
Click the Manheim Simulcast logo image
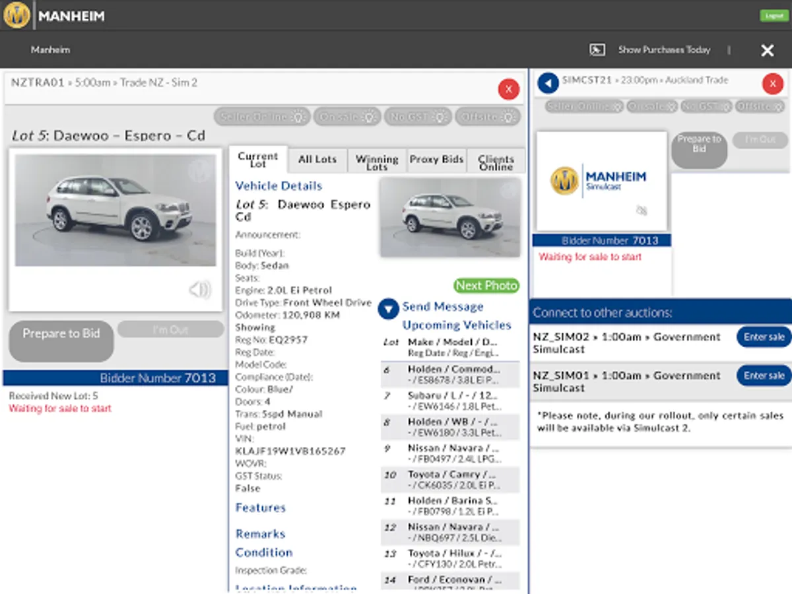tap(601, 181)
